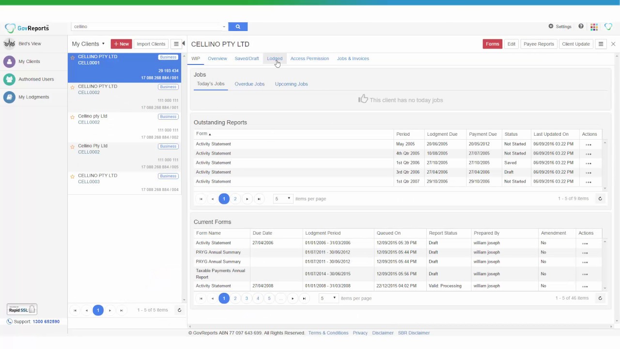
Task: Go to My Clients in sidebar
Action: point(29,62)
